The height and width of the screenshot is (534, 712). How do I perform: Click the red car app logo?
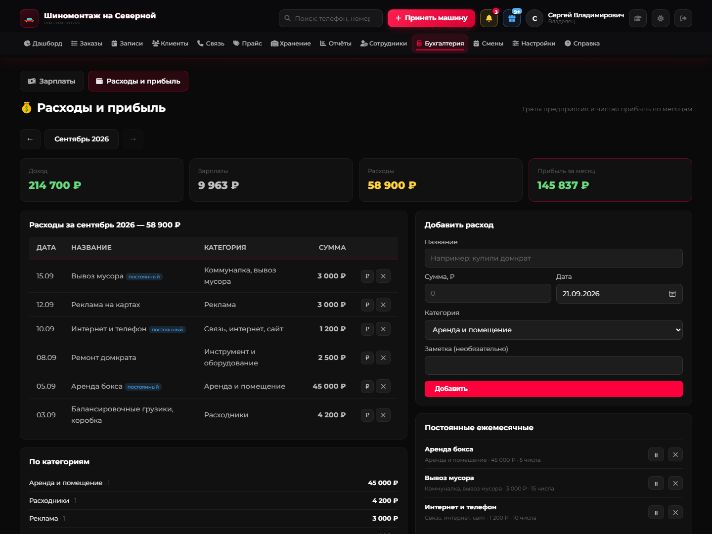pyautogui.click(x=29, y=18)
